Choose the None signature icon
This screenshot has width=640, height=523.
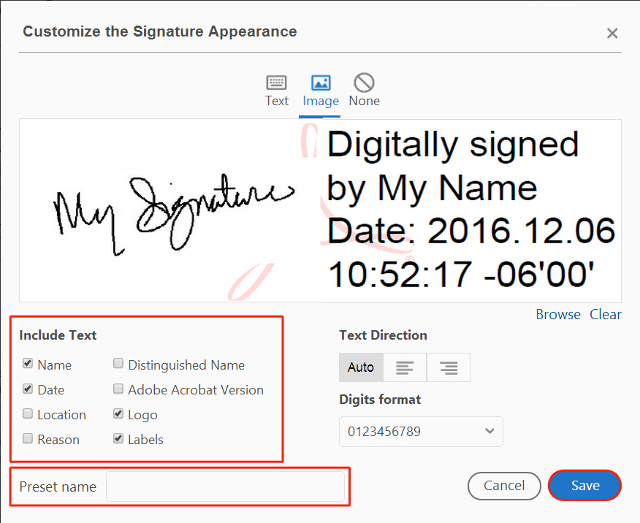pyautogui.click(x=364, y=83)
